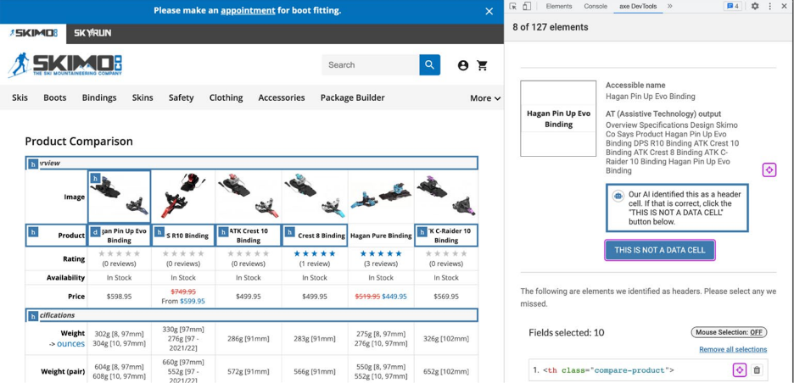
Task: Toggle the device toolbar icon
Action: [x=527, y=6]
